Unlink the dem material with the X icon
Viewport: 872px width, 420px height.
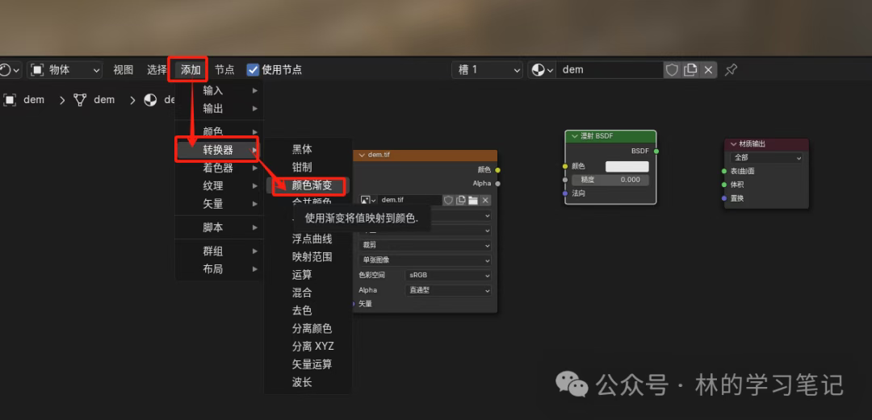click(x=708, y=70)
